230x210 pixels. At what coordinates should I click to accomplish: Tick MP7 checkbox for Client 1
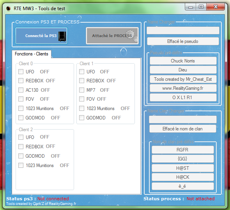pyautogui.click(x=81, y=90)
